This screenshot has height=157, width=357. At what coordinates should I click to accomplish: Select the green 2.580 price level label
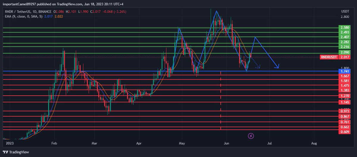(x=345, y=27)
